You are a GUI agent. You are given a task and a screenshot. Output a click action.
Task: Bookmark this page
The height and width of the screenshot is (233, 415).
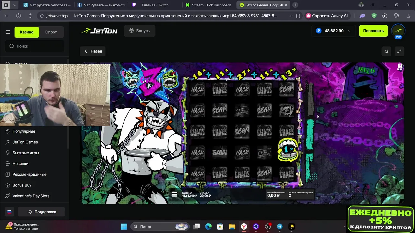pos(298,16)
